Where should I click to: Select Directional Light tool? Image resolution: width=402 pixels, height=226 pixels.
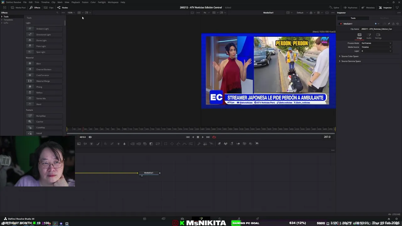[45, 35]
